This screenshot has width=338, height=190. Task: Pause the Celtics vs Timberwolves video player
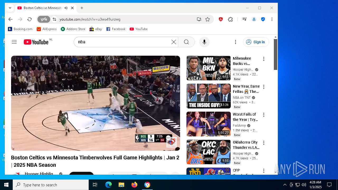(x=96, y=103)
